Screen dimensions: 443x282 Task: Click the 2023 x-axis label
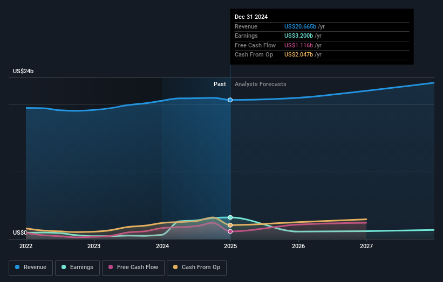click(94, 246)
